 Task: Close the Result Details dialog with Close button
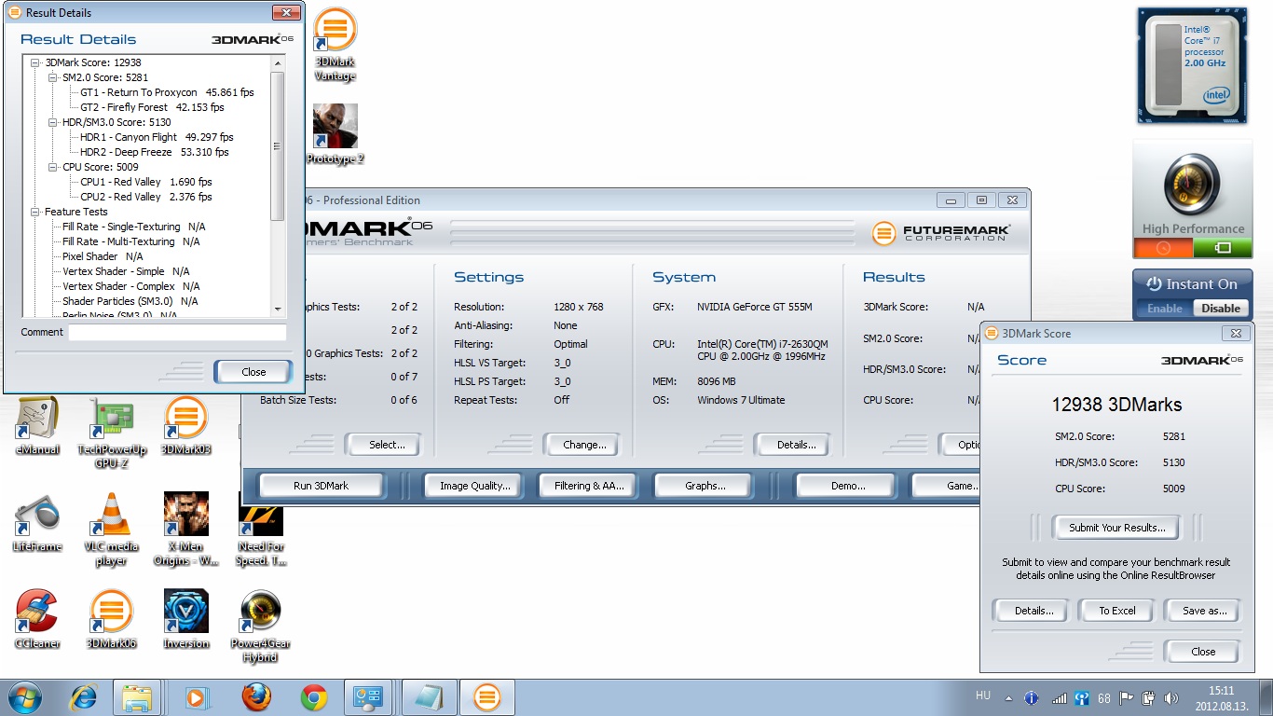(x=253, y=372)
